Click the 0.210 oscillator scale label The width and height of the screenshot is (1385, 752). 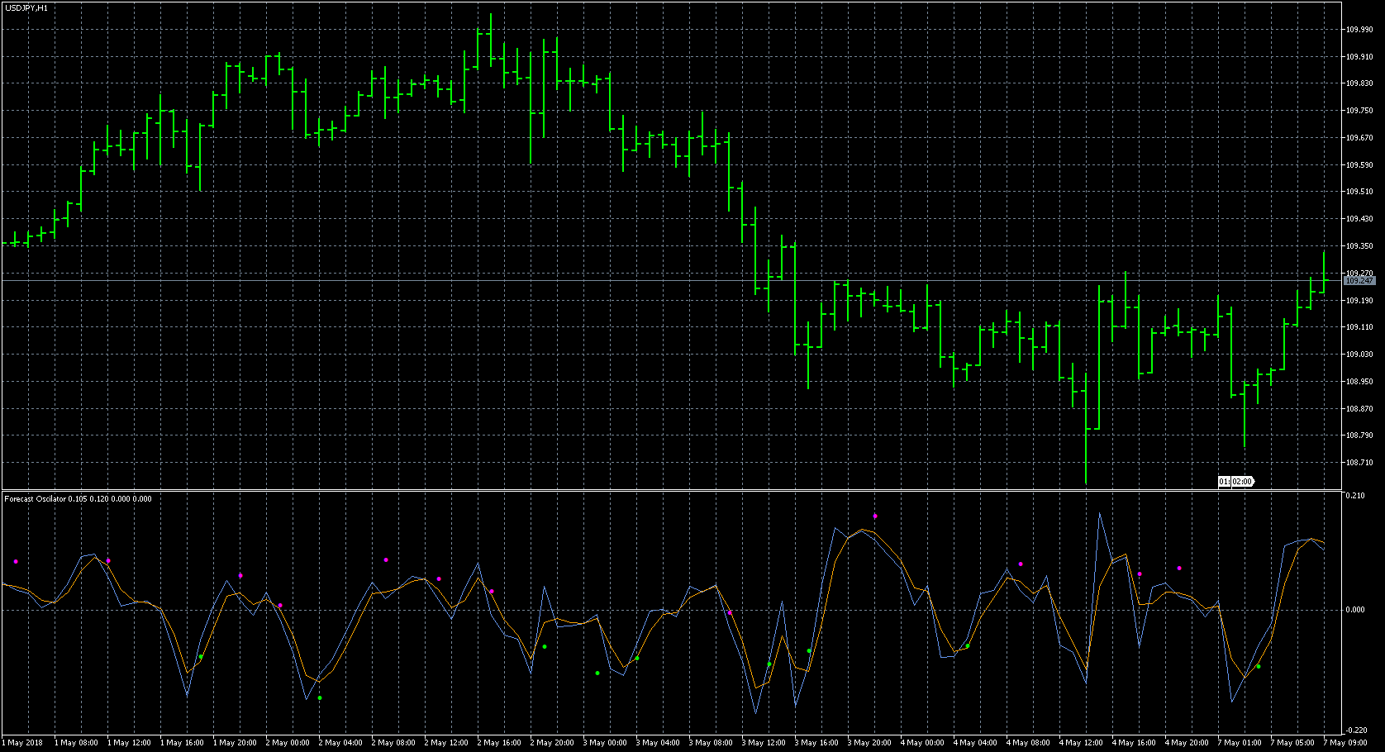pos(1355,496)
